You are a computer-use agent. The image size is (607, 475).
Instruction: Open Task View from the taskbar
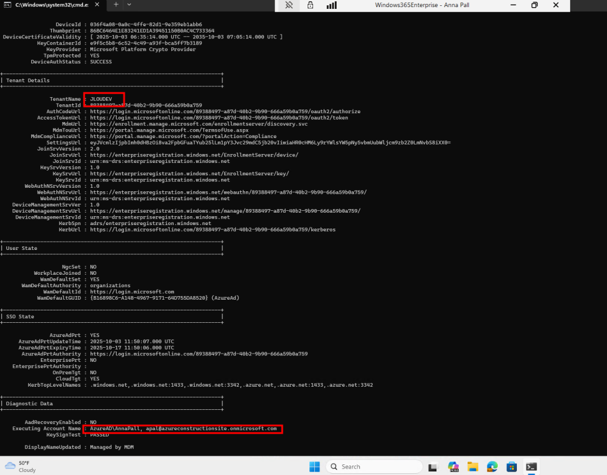tap(432, 466)
